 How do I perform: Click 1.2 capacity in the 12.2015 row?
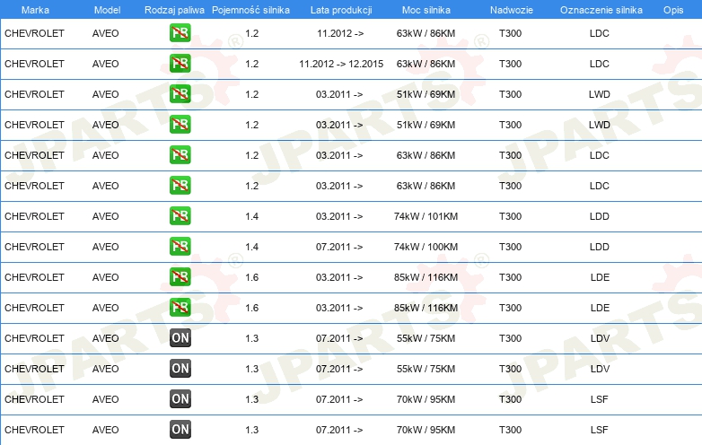click(x=252, y=64)
